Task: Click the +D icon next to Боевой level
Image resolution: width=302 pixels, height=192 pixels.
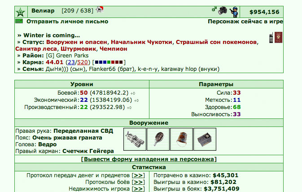Action: point(133,93)
